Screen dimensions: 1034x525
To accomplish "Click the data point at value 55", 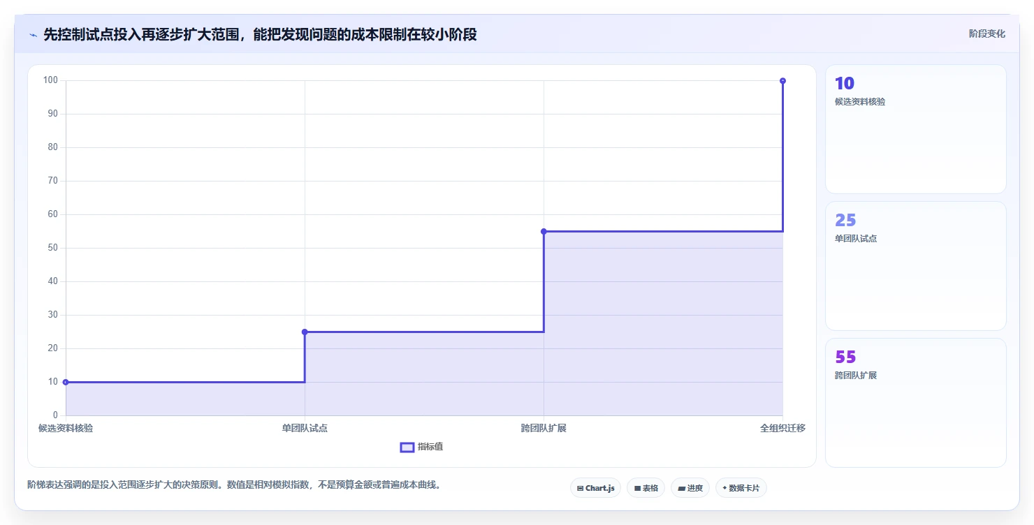I will 544,231.
